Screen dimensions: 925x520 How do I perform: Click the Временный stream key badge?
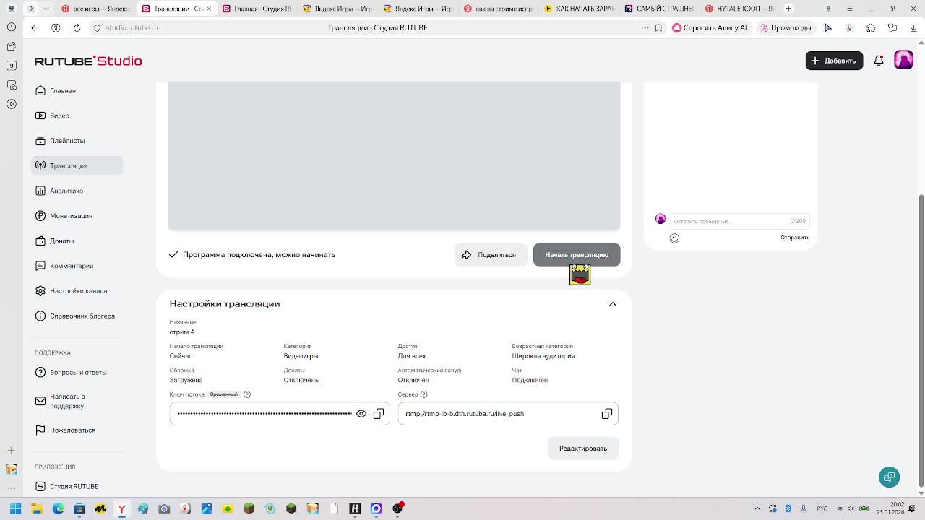tap(224, 394)
